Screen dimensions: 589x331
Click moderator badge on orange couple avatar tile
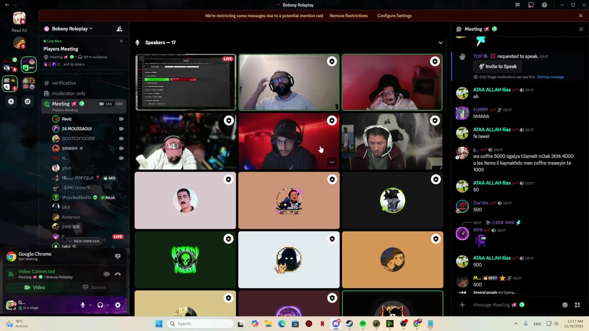coord(435,239)
